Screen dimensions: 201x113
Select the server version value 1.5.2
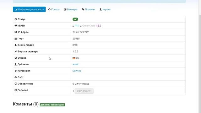tap(75, 51)
